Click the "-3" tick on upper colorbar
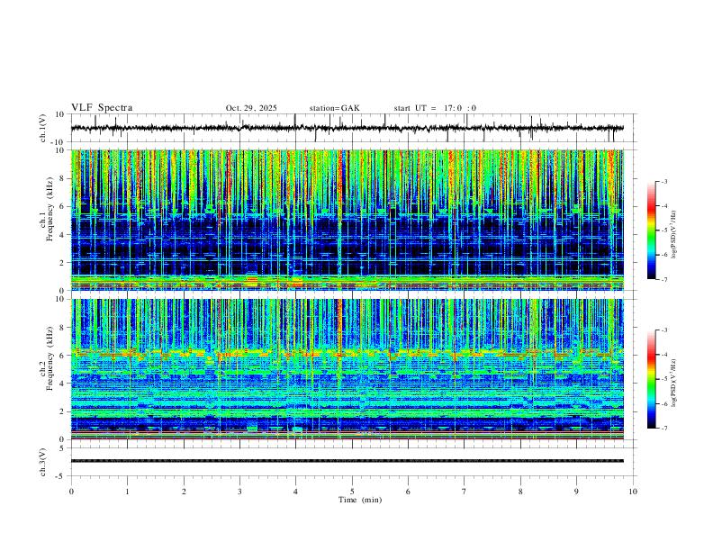Image resolution: width=713 pixels, height=551 pixels. [664, 182]
